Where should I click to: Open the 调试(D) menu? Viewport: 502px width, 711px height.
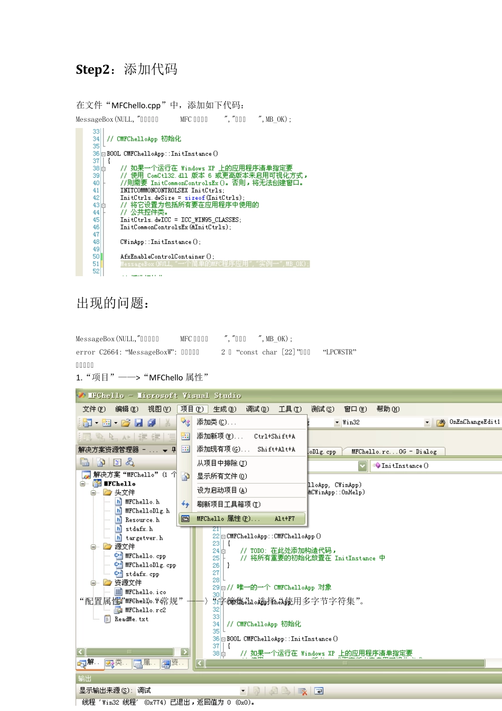[257, 409]
